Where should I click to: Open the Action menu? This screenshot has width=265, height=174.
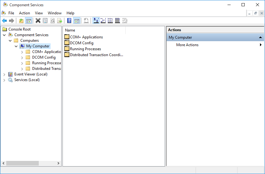tap(24, 13)
